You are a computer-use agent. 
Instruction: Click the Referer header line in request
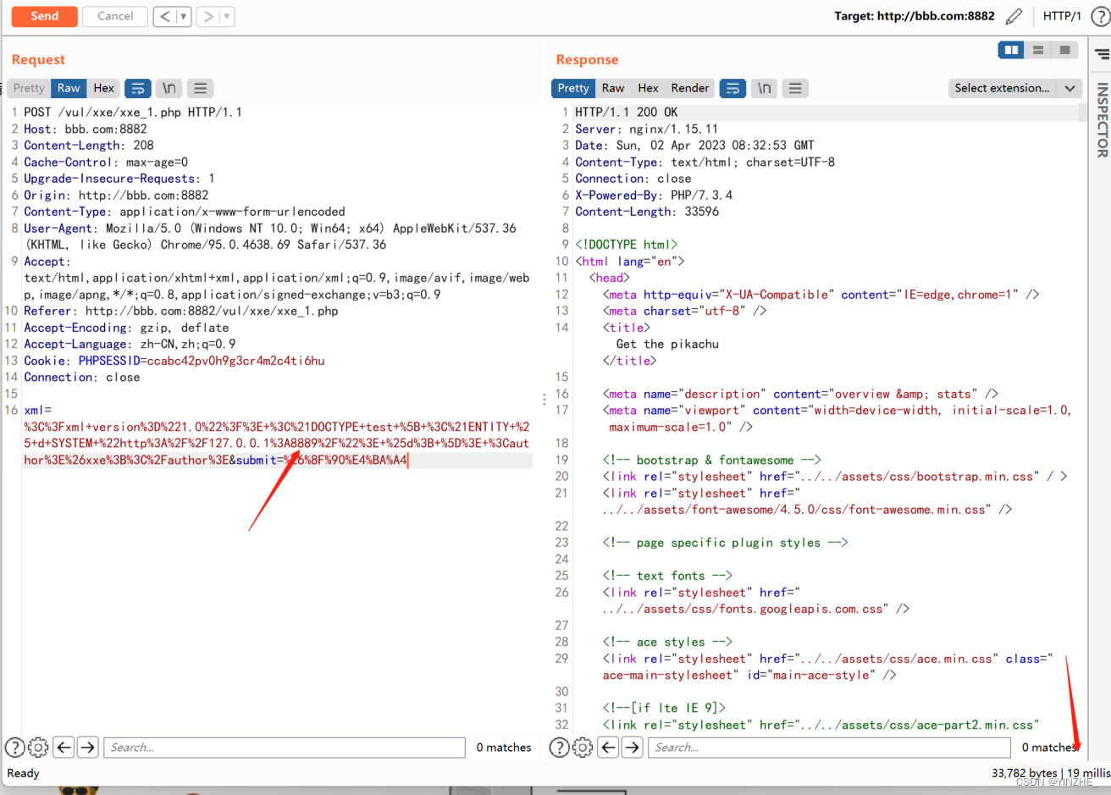tap(181, 311)
